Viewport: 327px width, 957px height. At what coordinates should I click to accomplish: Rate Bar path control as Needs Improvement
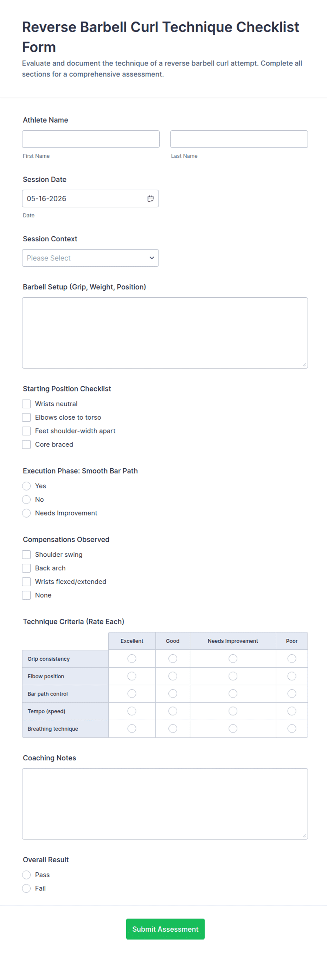pos(233,693)
